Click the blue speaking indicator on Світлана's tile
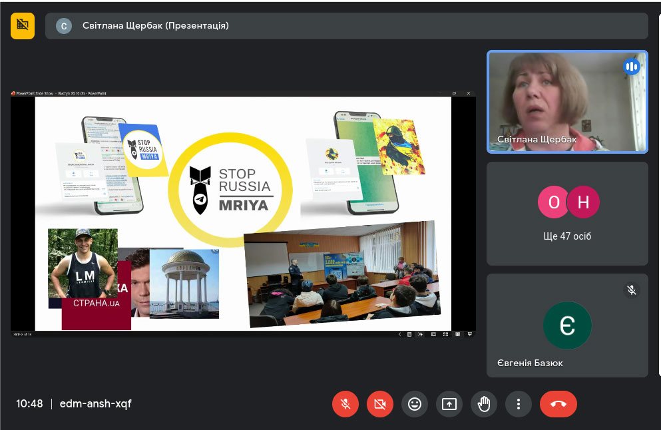The width and height of the screenshot is (661, 430). click(631, 67)
